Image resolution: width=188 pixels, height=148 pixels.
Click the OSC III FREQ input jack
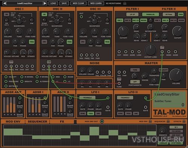(x=86, y=55)
